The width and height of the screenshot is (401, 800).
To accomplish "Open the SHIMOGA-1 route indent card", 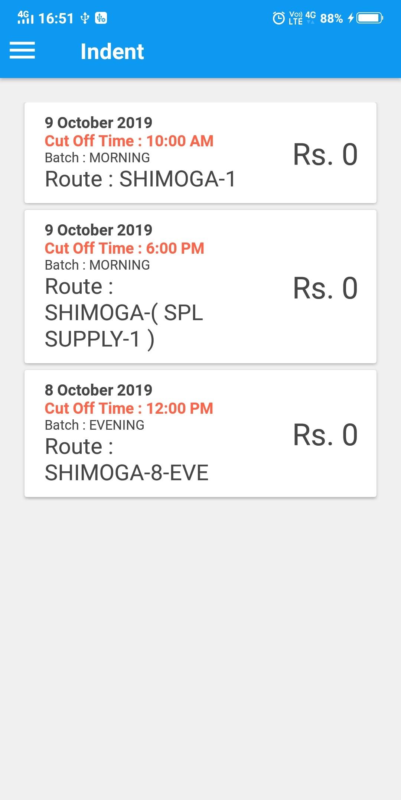I will click(200, 153).
